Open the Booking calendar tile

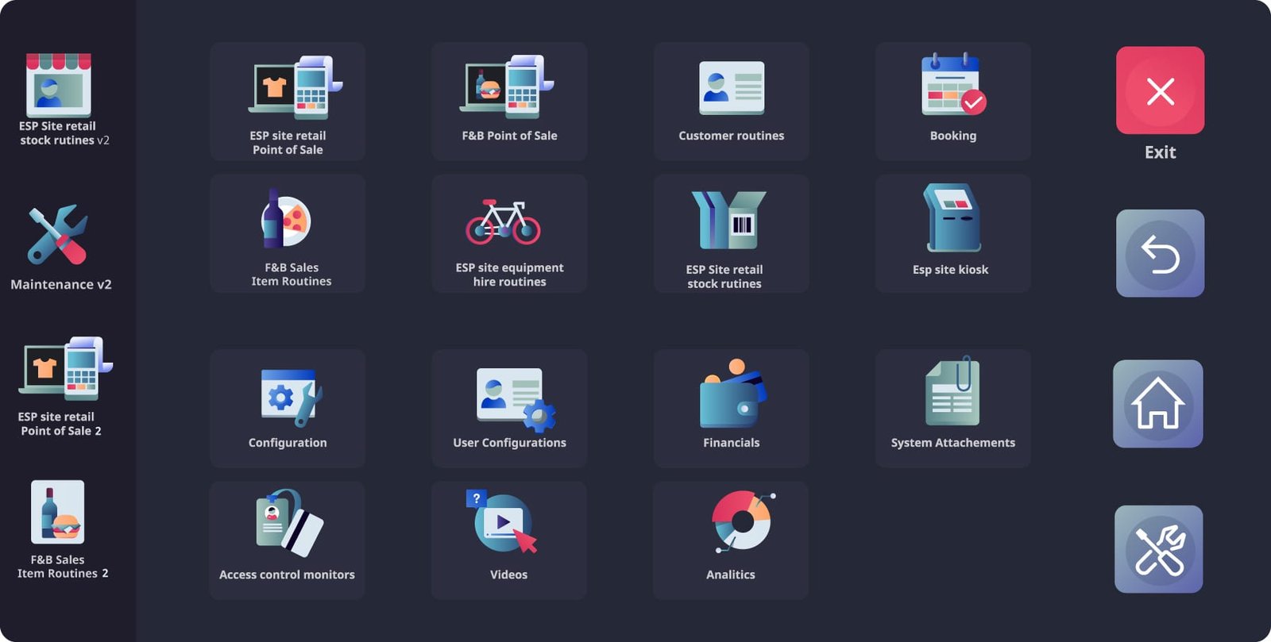point(952,102)
